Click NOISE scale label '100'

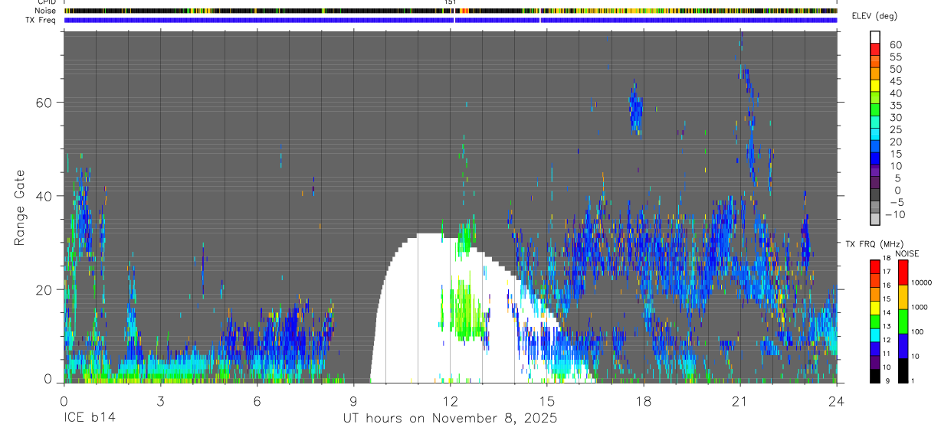tap(916, 331)
